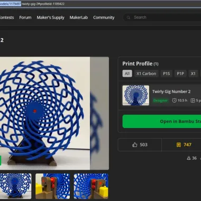
Task: Click the thumbs-up like icon
Action: pyautogui.click(x=135, y=145)
